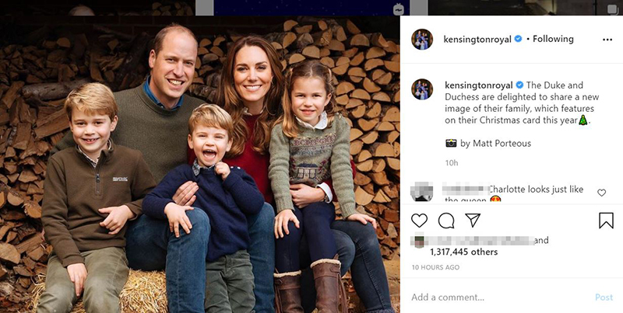The width and height of the screenshot is (623, 313).
Task: Click the commenter's blurred avatar
Action: click(x=421, y=193)
